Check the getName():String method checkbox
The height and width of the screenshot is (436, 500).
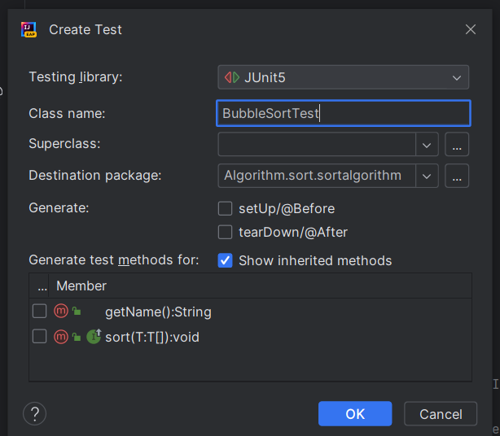39,312
